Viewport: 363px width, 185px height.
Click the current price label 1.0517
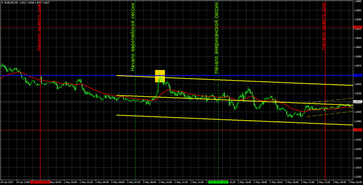click(x=357, y=102)
